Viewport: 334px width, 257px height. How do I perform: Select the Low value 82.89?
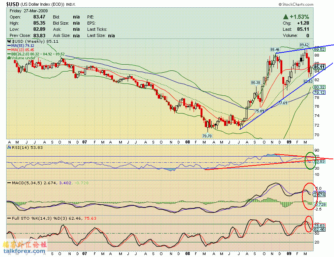click(x=39, y=29)
